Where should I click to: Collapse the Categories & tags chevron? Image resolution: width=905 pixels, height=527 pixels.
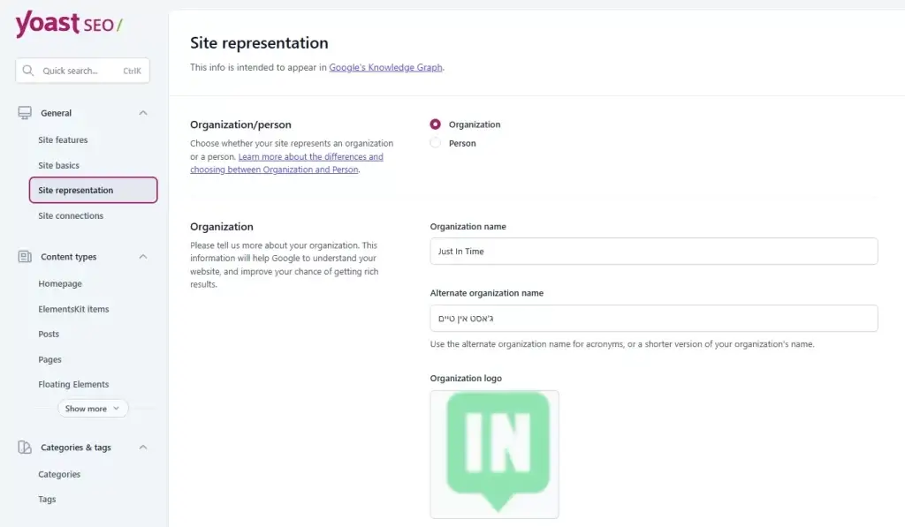[x=143, y=448]
